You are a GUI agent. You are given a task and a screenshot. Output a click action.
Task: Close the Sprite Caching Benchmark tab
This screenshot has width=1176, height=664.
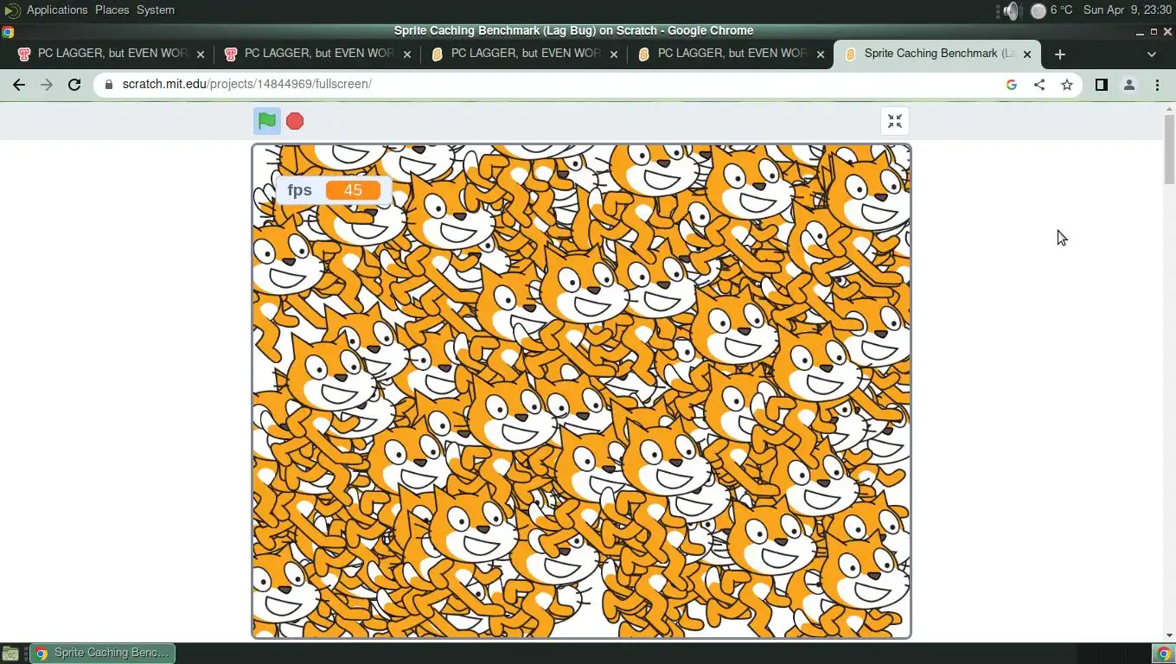pyautogui.click(x=1027, y=54)
